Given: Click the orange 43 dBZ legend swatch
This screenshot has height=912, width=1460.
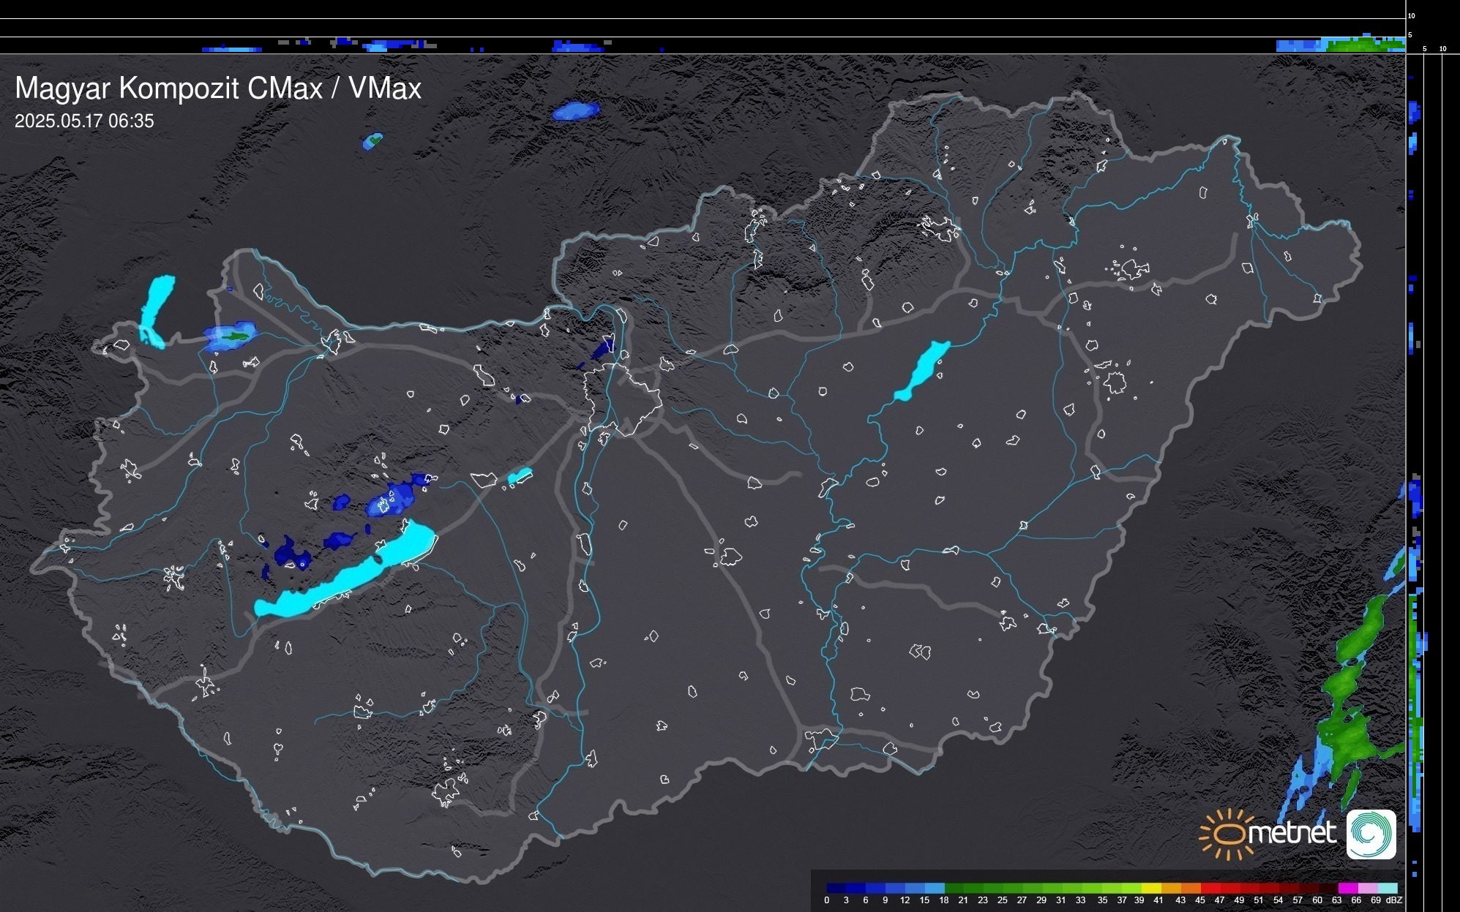Looking at the screenshot, I should (x=1191, y=889).
